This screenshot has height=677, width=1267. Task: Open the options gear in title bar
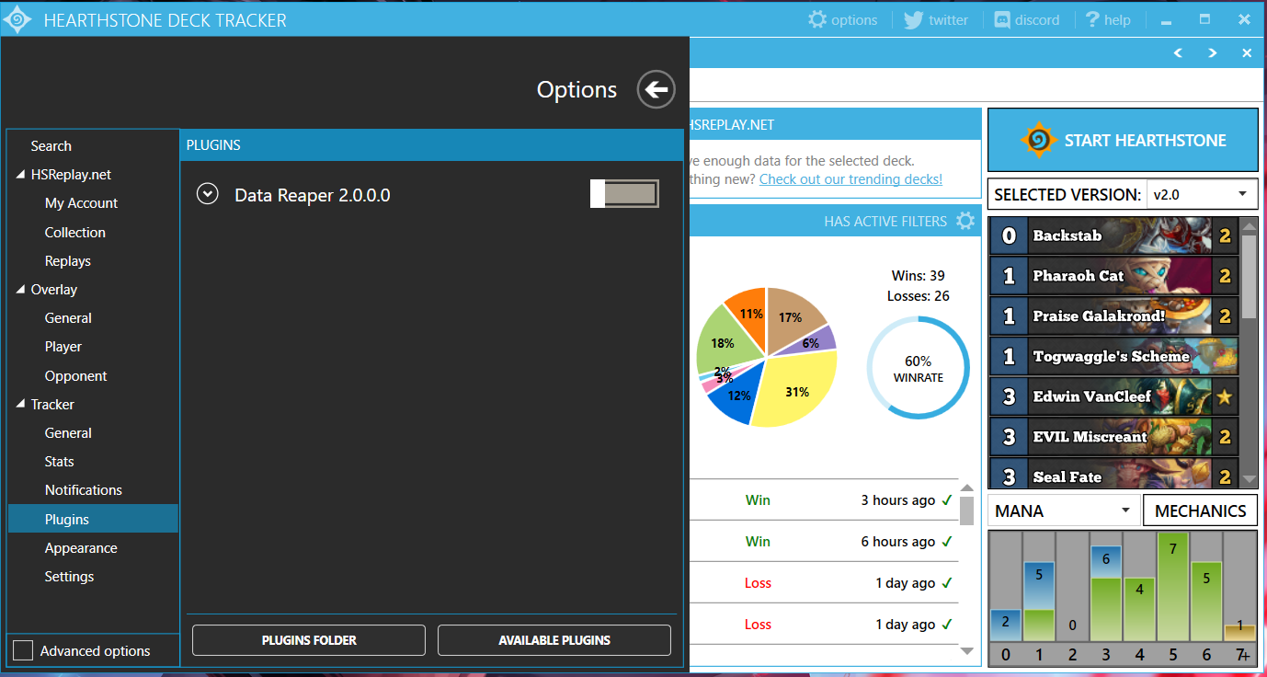(842, 19)
